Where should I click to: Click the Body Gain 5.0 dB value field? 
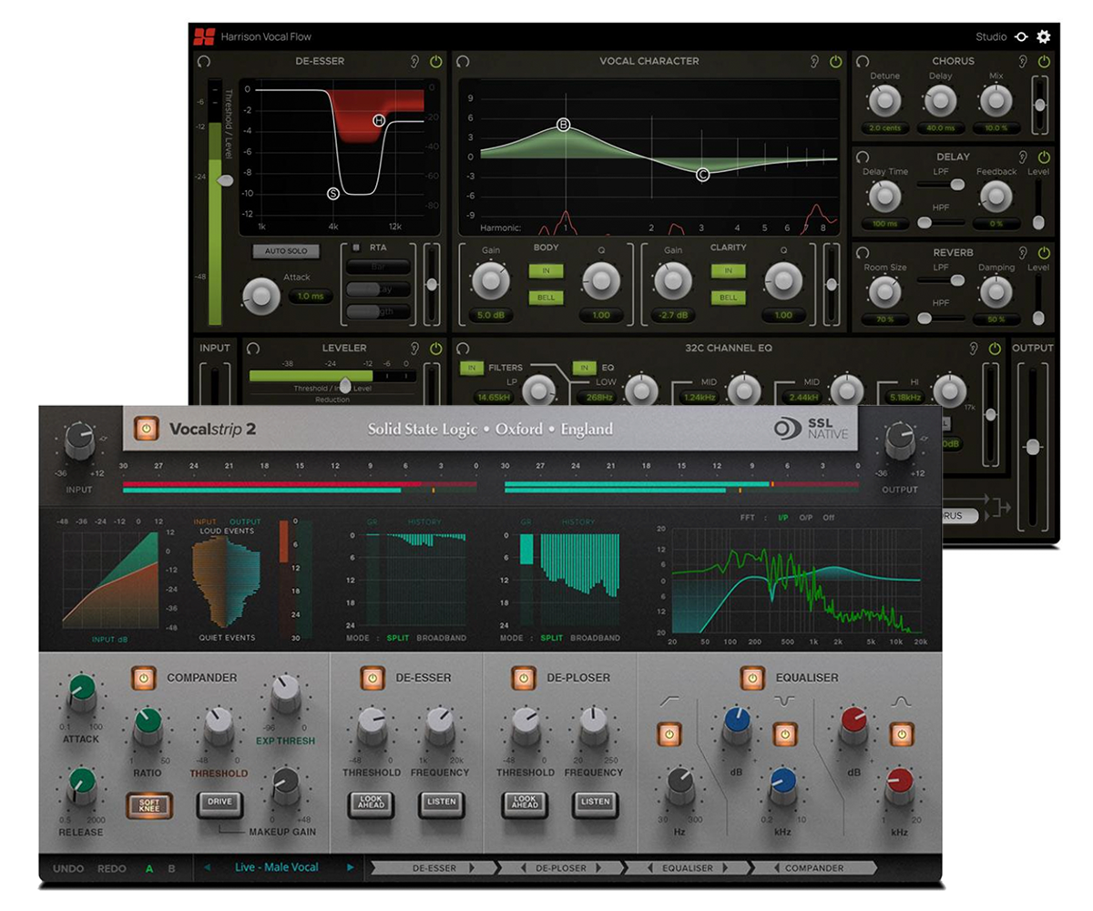[491, 315]
